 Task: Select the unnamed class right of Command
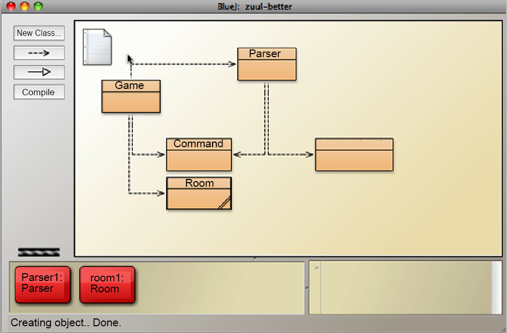tap(353, 153)
